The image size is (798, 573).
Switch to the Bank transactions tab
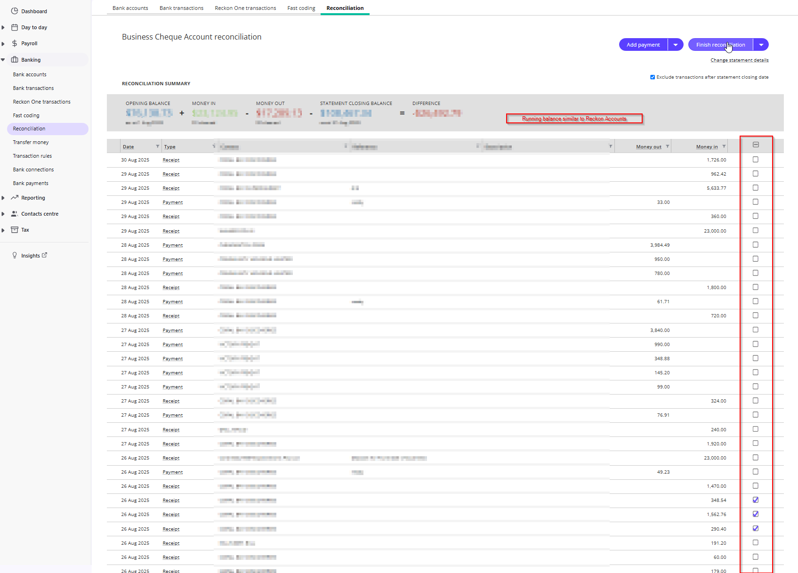click(181, 8)
